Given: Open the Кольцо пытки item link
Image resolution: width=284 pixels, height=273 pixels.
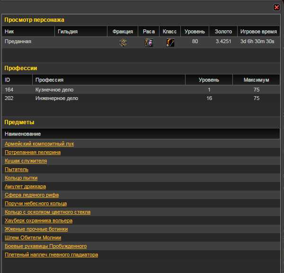Looking at the screenshot, I should 21,178.
